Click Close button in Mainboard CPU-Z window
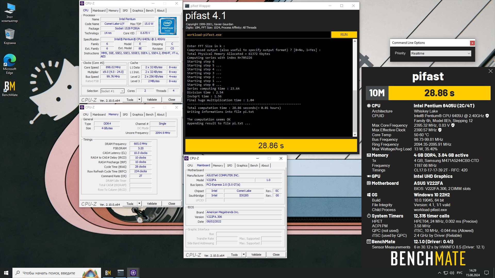 click(x=276, y=255)
